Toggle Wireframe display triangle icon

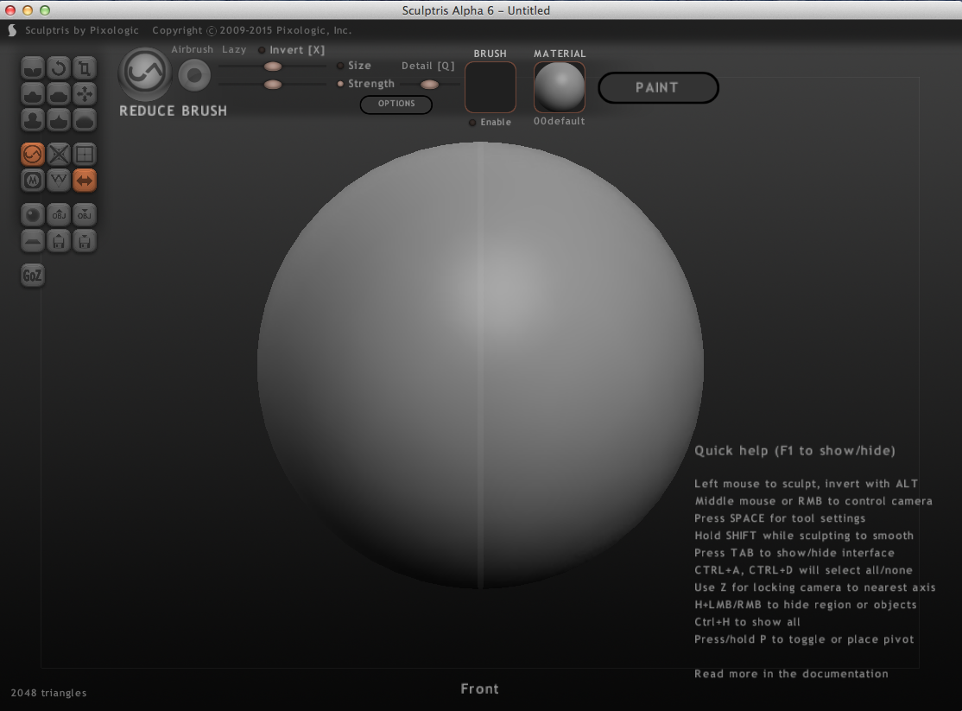click(59, 180)
